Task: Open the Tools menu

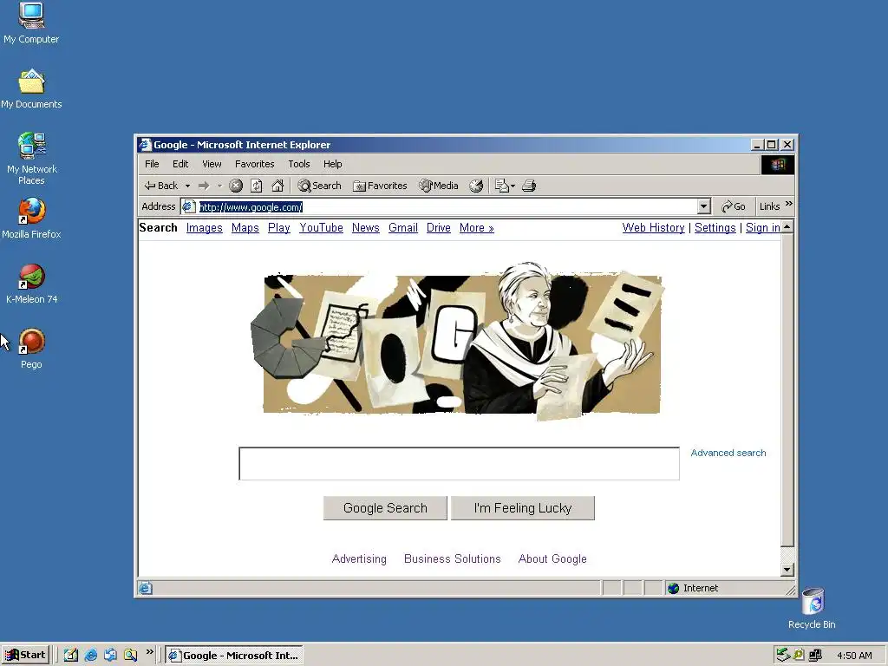Action: [x=299, y=164]
